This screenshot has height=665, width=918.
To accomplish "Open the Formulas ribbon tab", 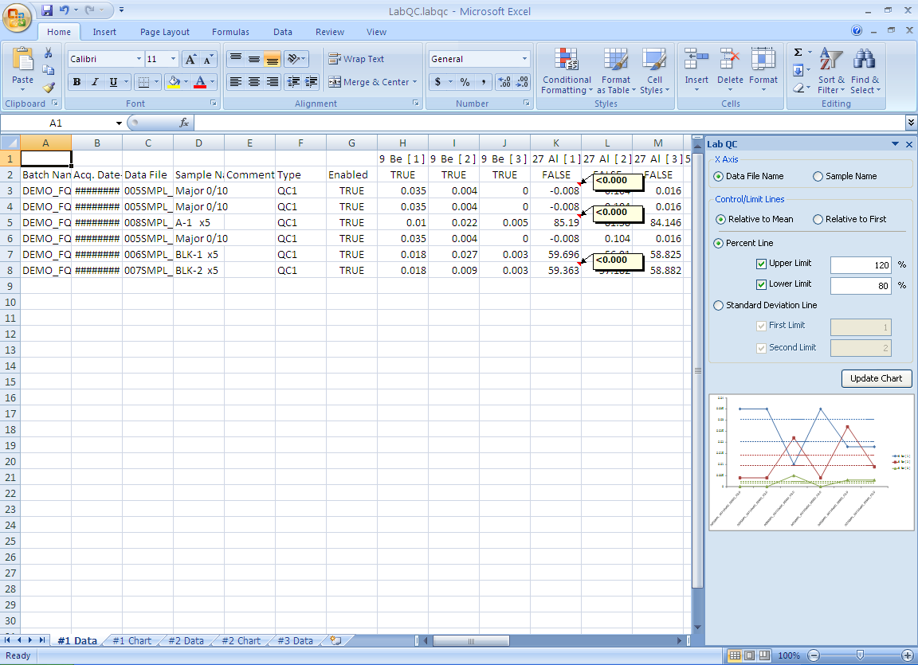I will coord(230,32).
